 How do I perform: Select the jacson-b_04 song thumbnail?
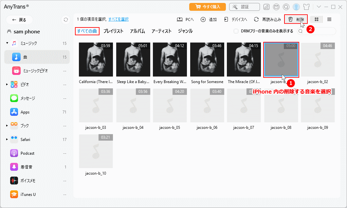[x=133, y=105]
